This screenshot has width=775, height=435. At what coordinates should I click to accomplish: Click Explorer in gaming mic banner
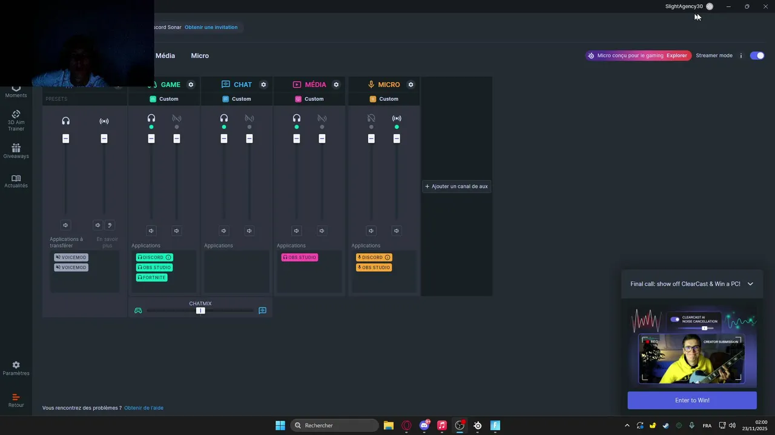pos(677,56)
